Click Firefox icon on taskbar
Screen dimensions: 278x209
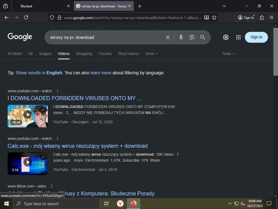pos(134,204)
